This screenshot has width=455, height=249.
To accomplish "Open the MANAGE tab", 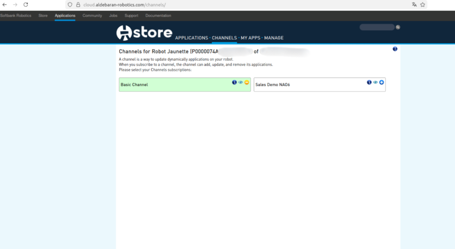I will 274,38.
